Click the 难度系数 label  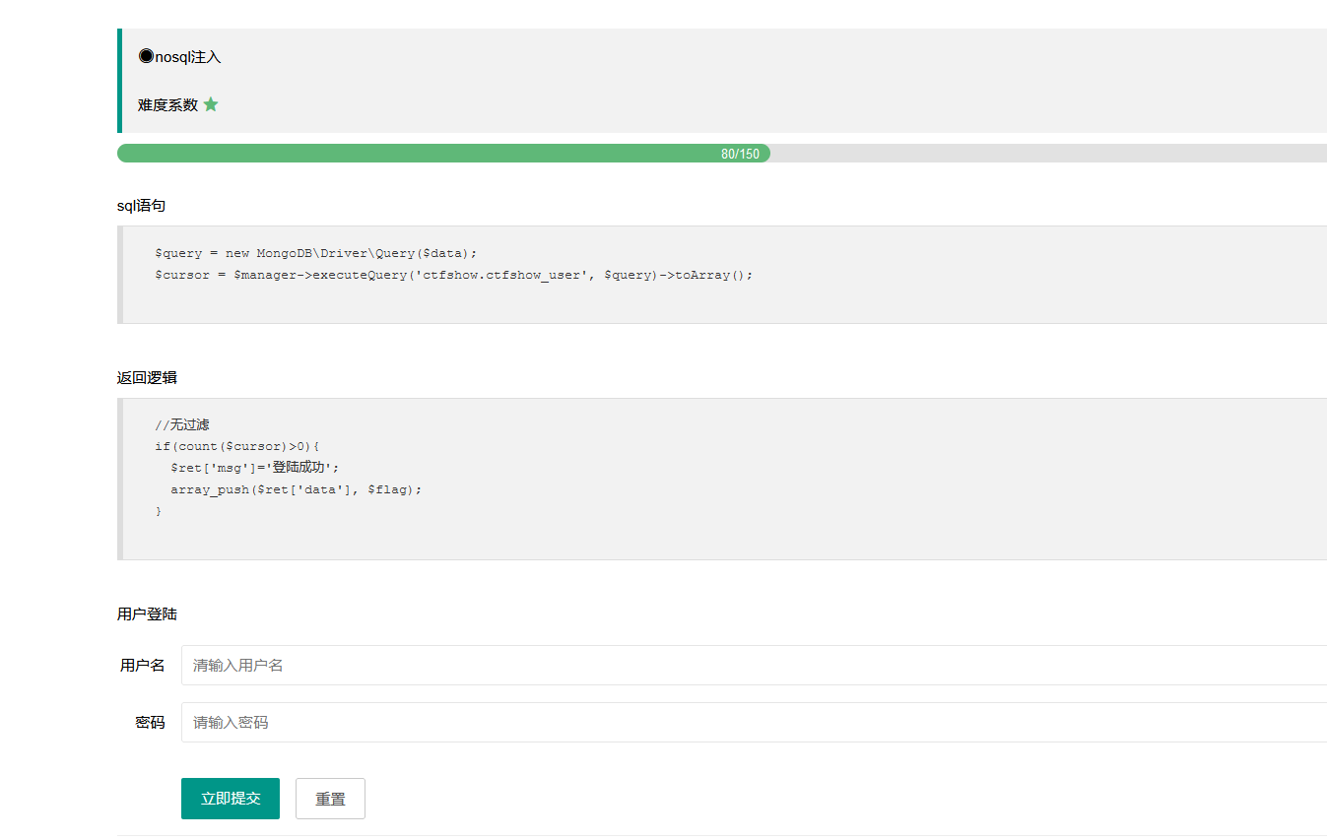[x=167, y=104]
